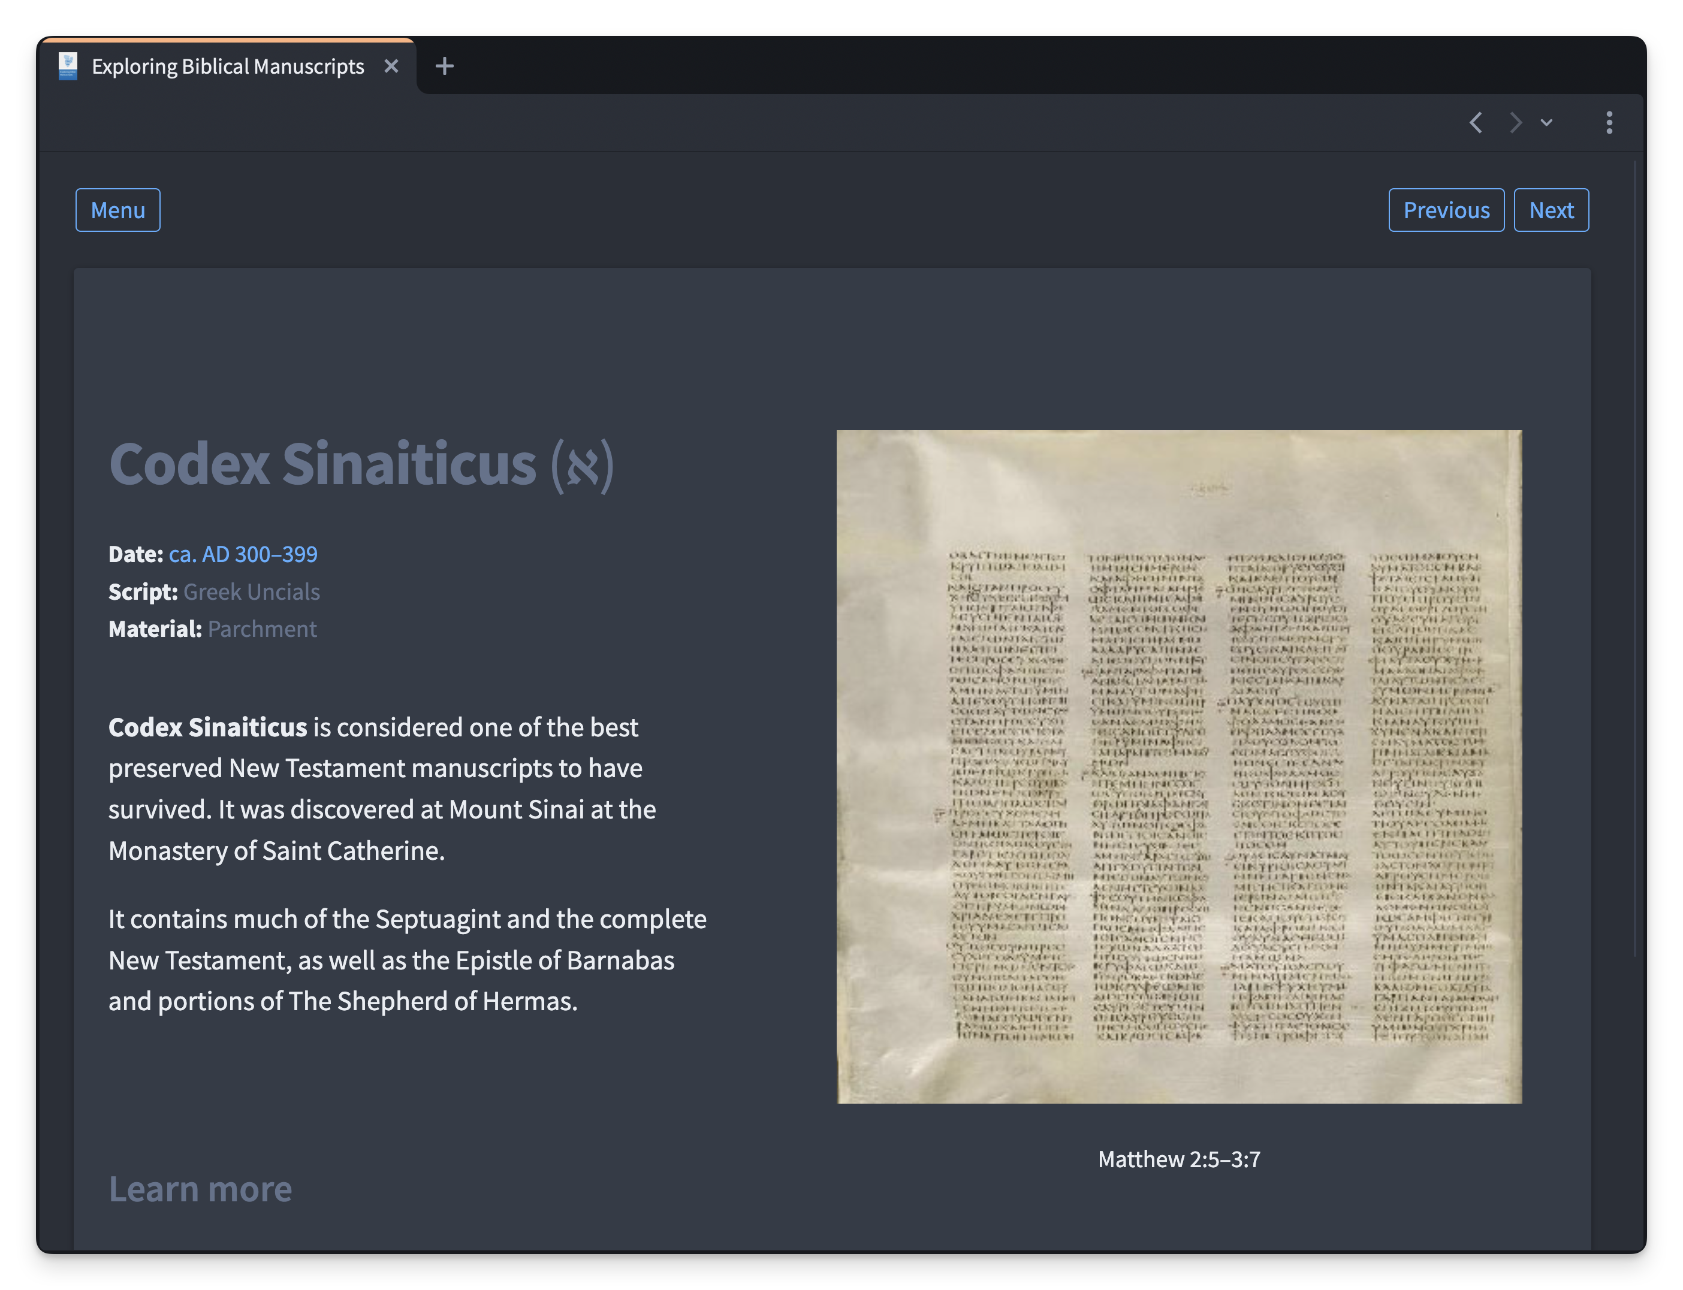Viewport: 1683px width, 1290px height.
Task: Follow the ca. AD 300–399 date link
Action: (x=243, y=554)
